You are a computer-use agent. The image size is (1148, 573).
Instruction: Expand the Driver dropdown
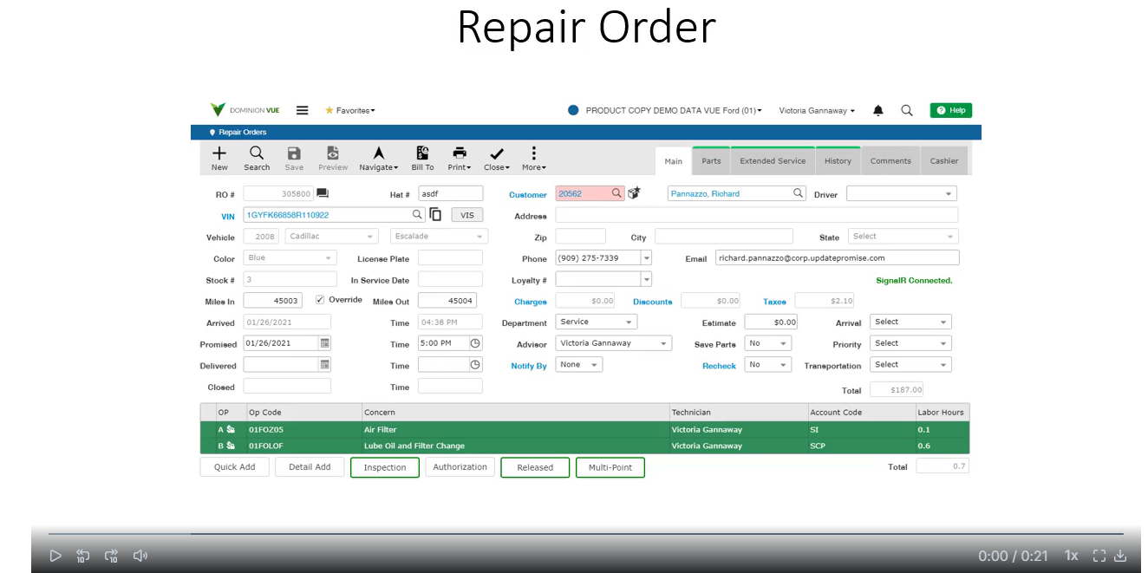pos(902,194)
